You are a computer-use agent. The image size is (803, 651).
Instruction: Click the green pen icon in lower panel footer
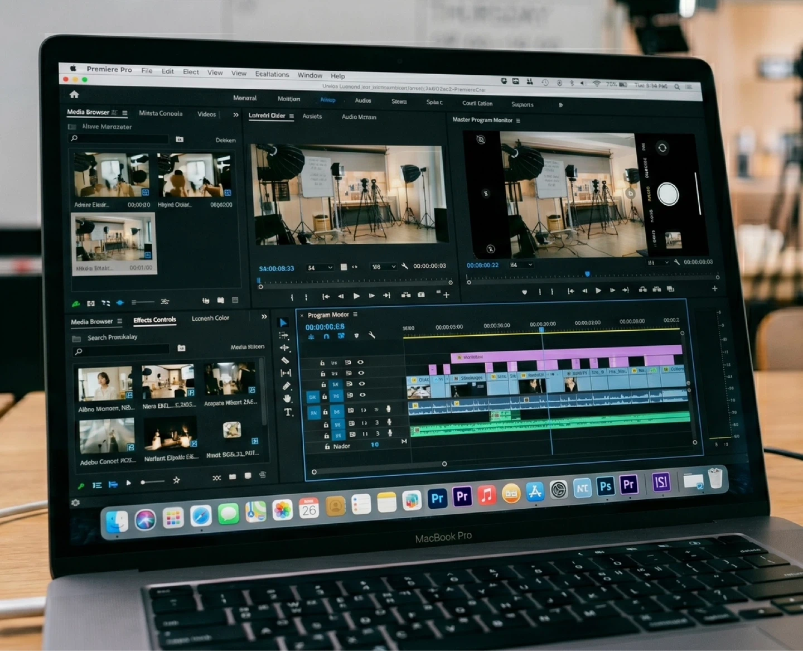tap(81, 485)
